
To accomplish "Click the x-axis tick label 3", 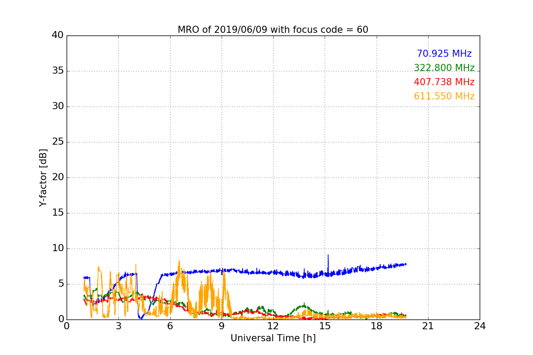I will coord(118,326).
